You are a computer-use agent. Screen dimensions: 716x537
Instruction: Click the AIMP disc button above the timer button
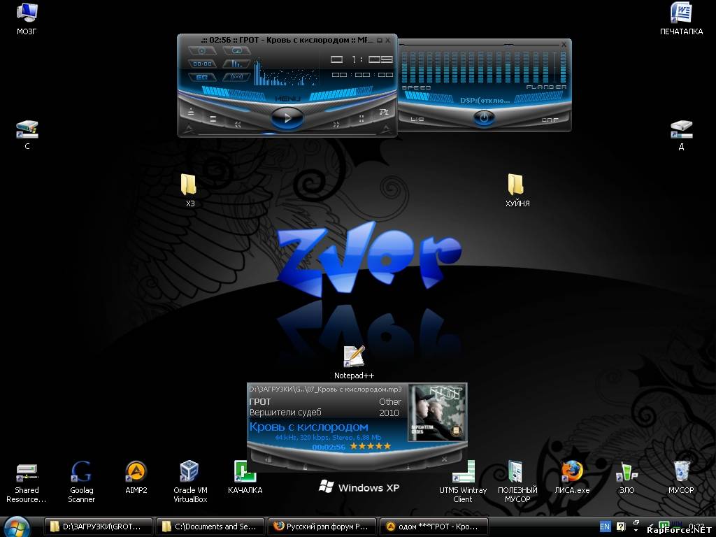pyautogui.click(x=202, y=50)
